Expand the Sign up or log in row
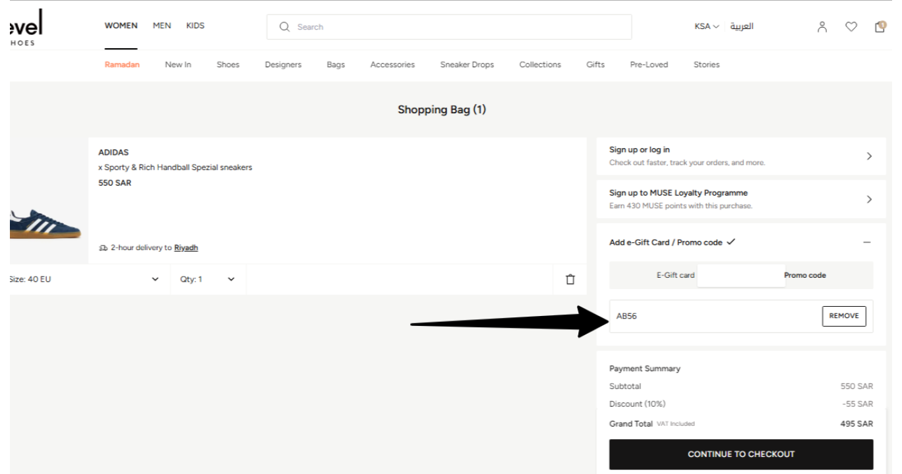 [x=740, y=156]
